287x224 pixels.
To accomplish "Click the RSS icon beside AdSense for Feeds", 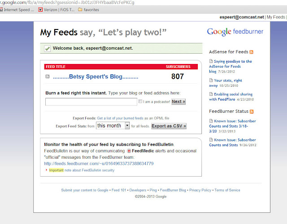I will point(252,52).
